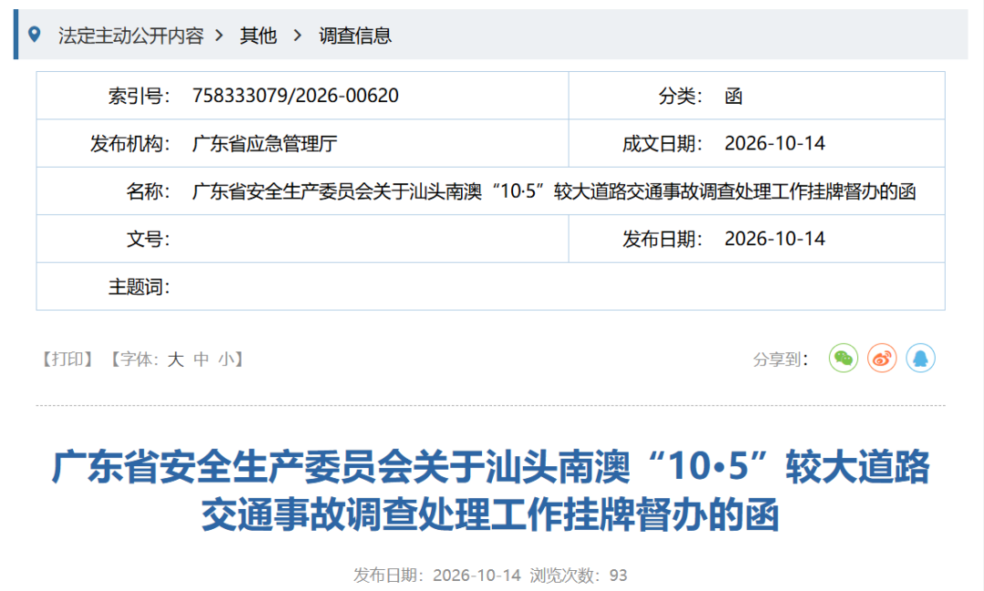The image size is (984, 591).
Task: Click the 主题词 label
Action: [x=138, y=287]
